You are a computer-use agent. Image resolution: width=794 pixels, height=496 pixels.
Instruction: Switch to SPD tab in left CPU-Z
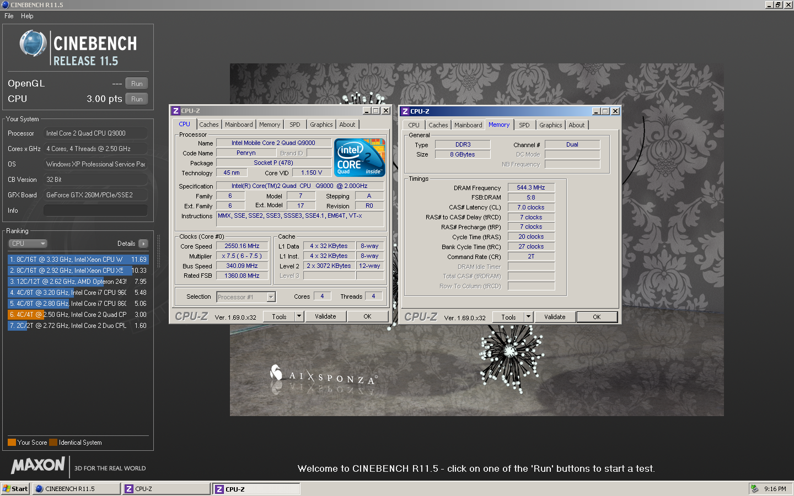295,125
